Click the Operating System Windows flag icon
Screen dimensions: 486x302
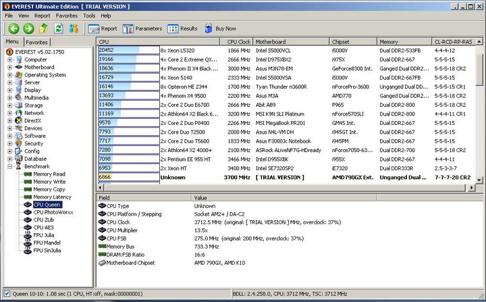coord(19,75)
